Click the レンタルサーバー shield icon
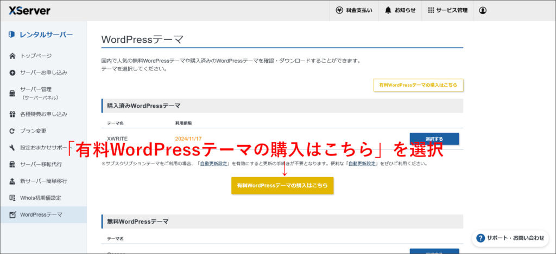Viewport: 556px width, 254px height. click(12, 34)
